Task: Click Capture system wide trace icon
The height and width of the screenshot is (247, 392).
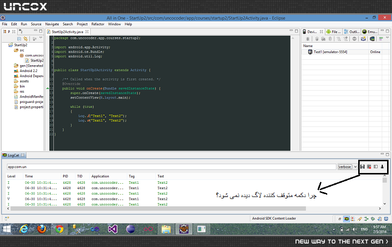Action: point(381,39)
